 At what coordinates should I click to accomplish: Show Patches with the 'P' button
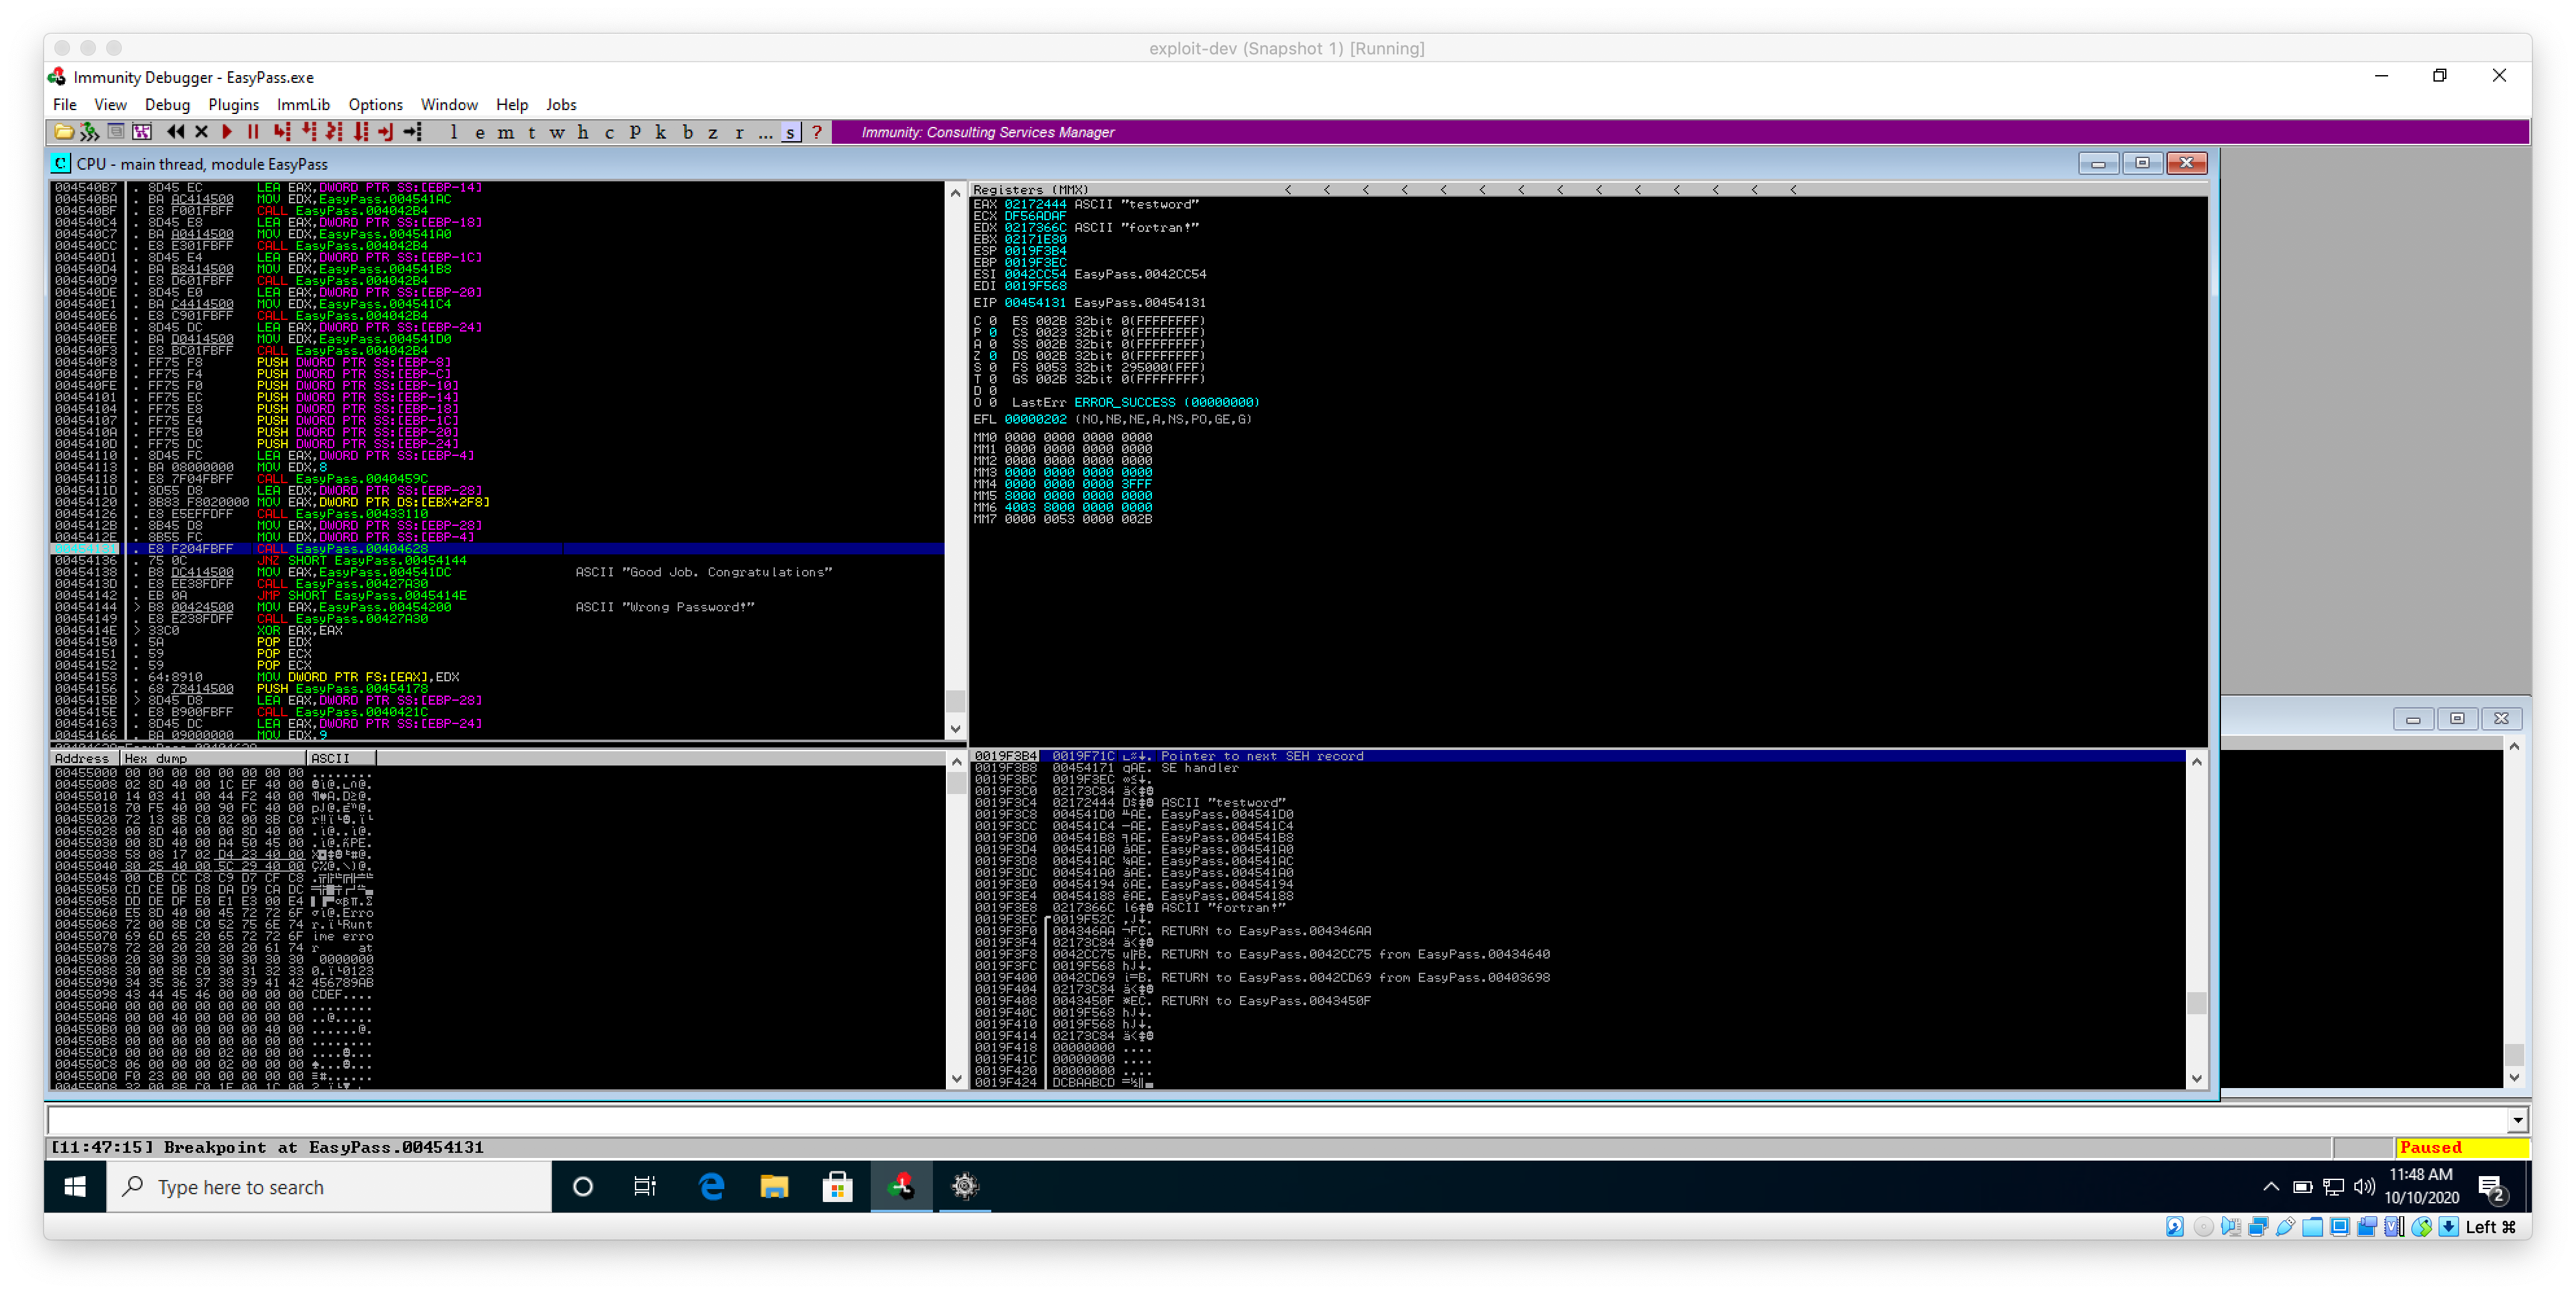(635, 132)
